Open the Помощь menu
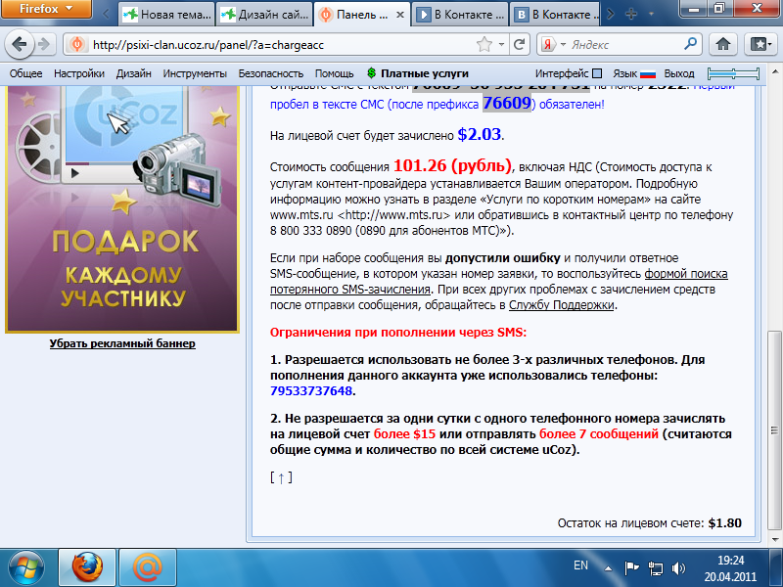Image resolution: width=783 pixels, height=587 pixels. (x=334, y=74)
